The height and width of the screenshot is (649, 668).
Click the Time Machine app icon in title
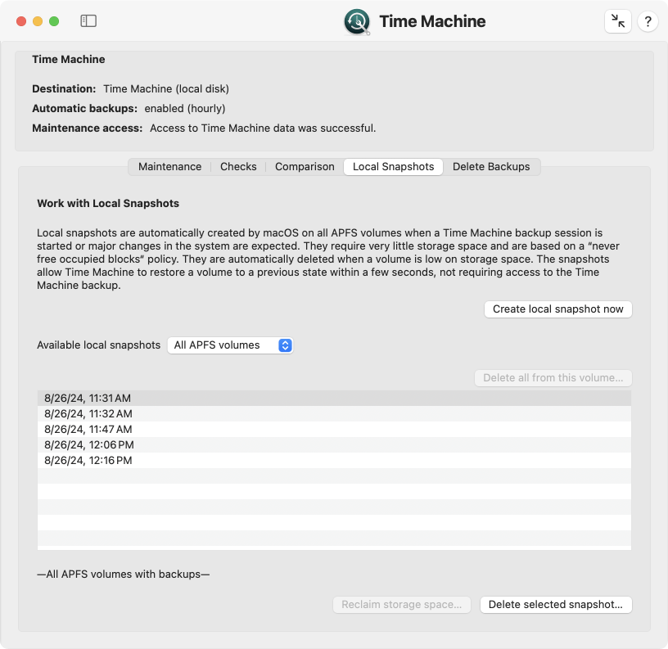click(357, 21)
